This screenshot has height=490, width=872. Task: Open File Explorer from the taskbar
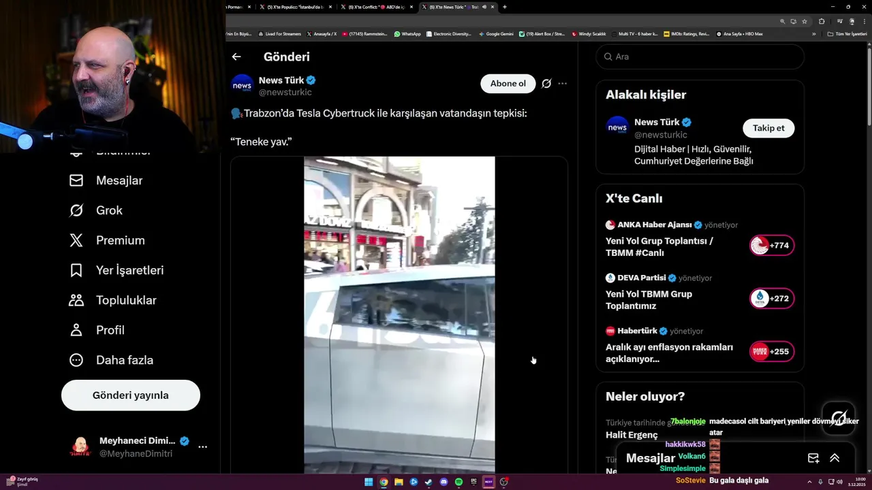click(x=399, y=482)
